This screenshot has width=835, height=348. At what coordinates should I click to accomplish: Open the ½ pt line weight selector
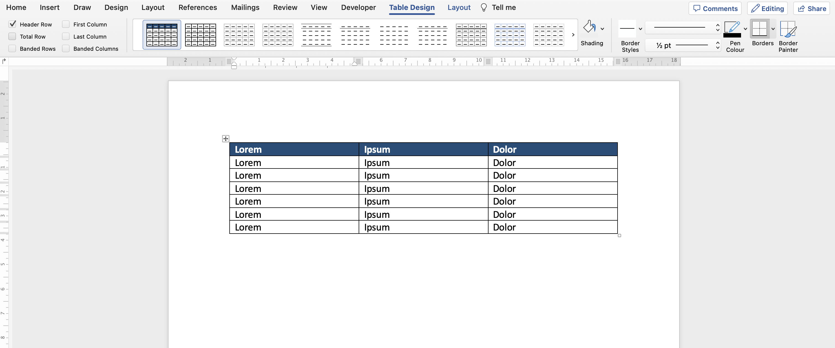click(683, 45)
